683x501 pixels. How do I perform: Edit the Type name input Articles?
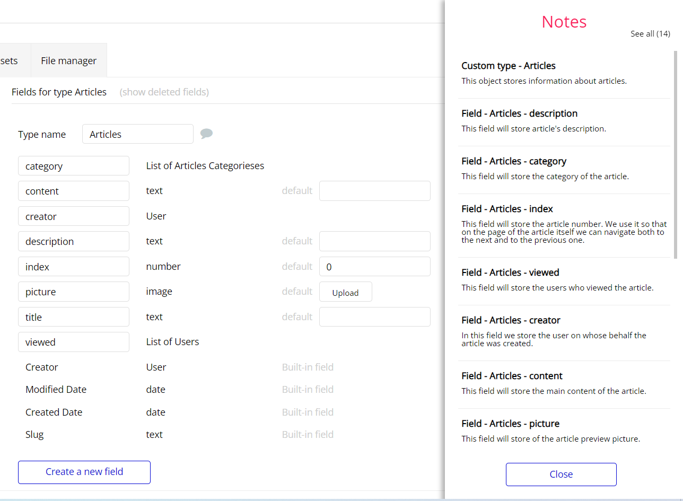tap(137, 134)
